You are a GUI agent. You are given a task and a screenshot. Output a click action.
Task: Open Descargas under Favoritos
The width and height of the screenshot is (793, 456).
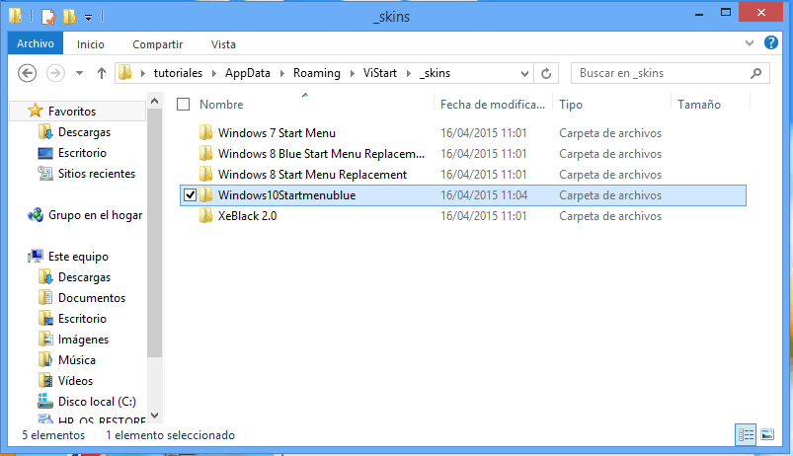coord(84,132)
